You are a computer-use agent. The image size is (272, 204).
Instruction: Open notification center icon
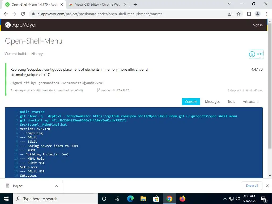pyautogui.click(x=263, y=199)
